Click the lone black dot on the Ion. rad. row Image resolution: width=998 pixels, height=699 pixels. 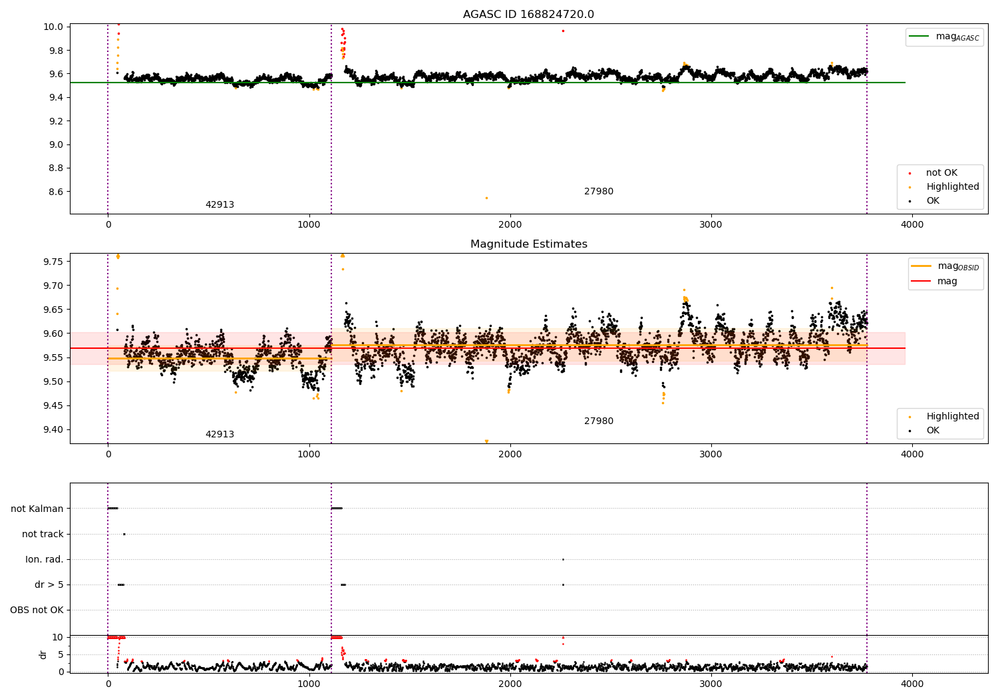563,559
